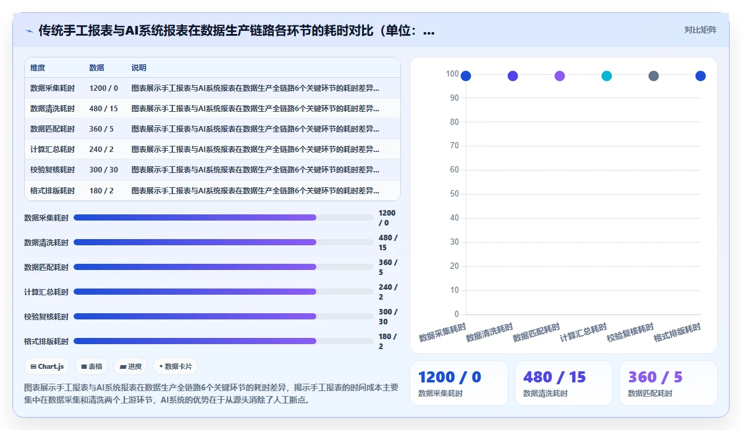Select the 格式排版耗时 table row cell
Image resolution: width=742 pixels, height=430 pixels.
[53, 190]
